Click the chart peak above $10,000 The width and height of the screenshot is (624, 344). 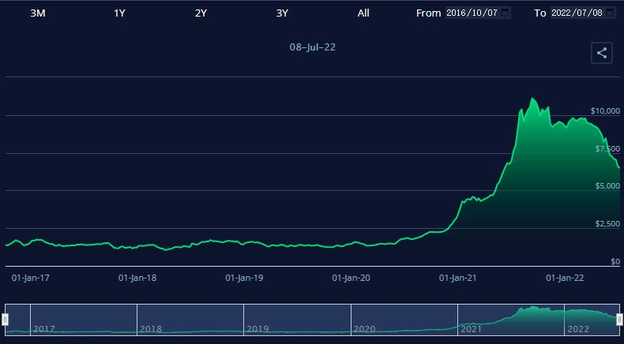533,99
